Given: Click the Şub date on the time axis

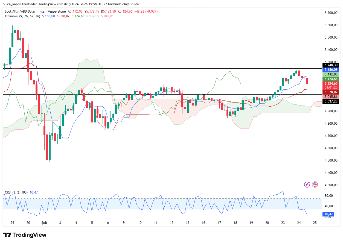Looking at the screenshot, I should [x=44, y=223].
